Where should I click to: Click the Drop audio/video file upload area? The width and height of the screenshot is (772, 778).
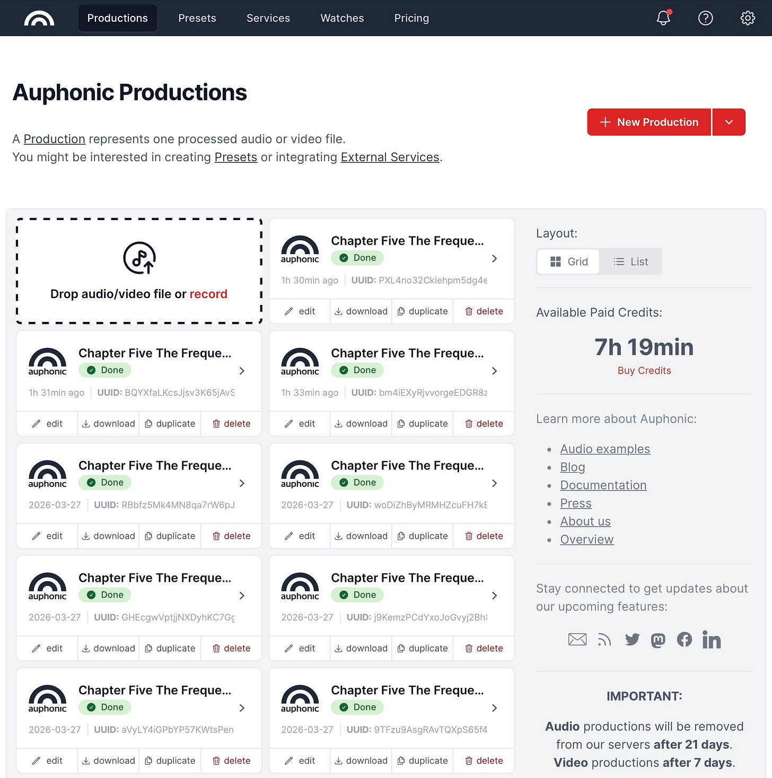click(139, 270)
